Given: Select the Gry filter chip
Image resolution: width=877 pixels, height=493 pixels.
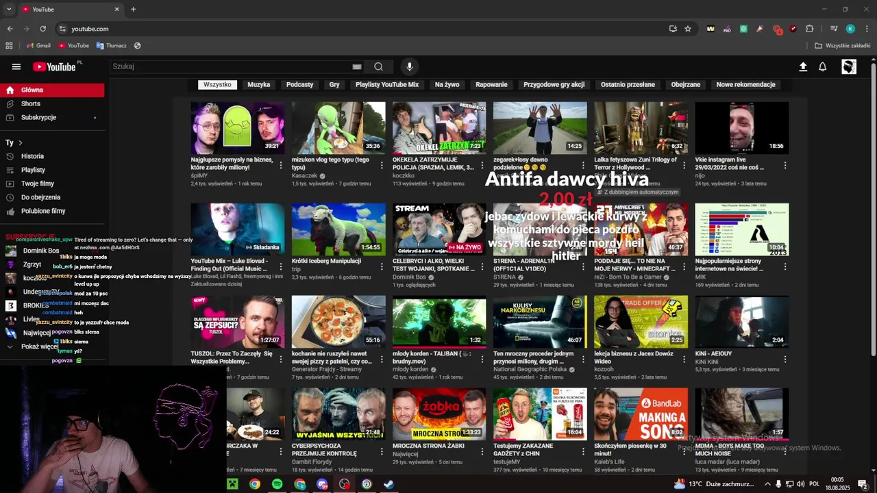Looking at the screenshot, I should pyautogui.click(x=334, y=84).
